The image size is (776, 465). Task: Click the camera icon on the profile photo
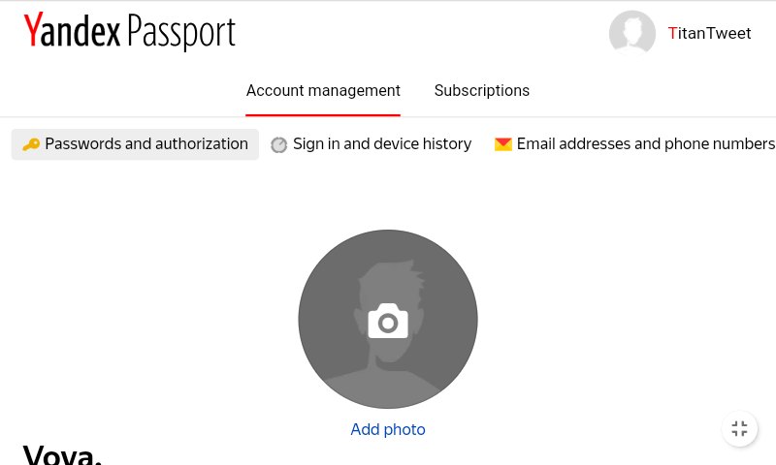pos(388,321)
